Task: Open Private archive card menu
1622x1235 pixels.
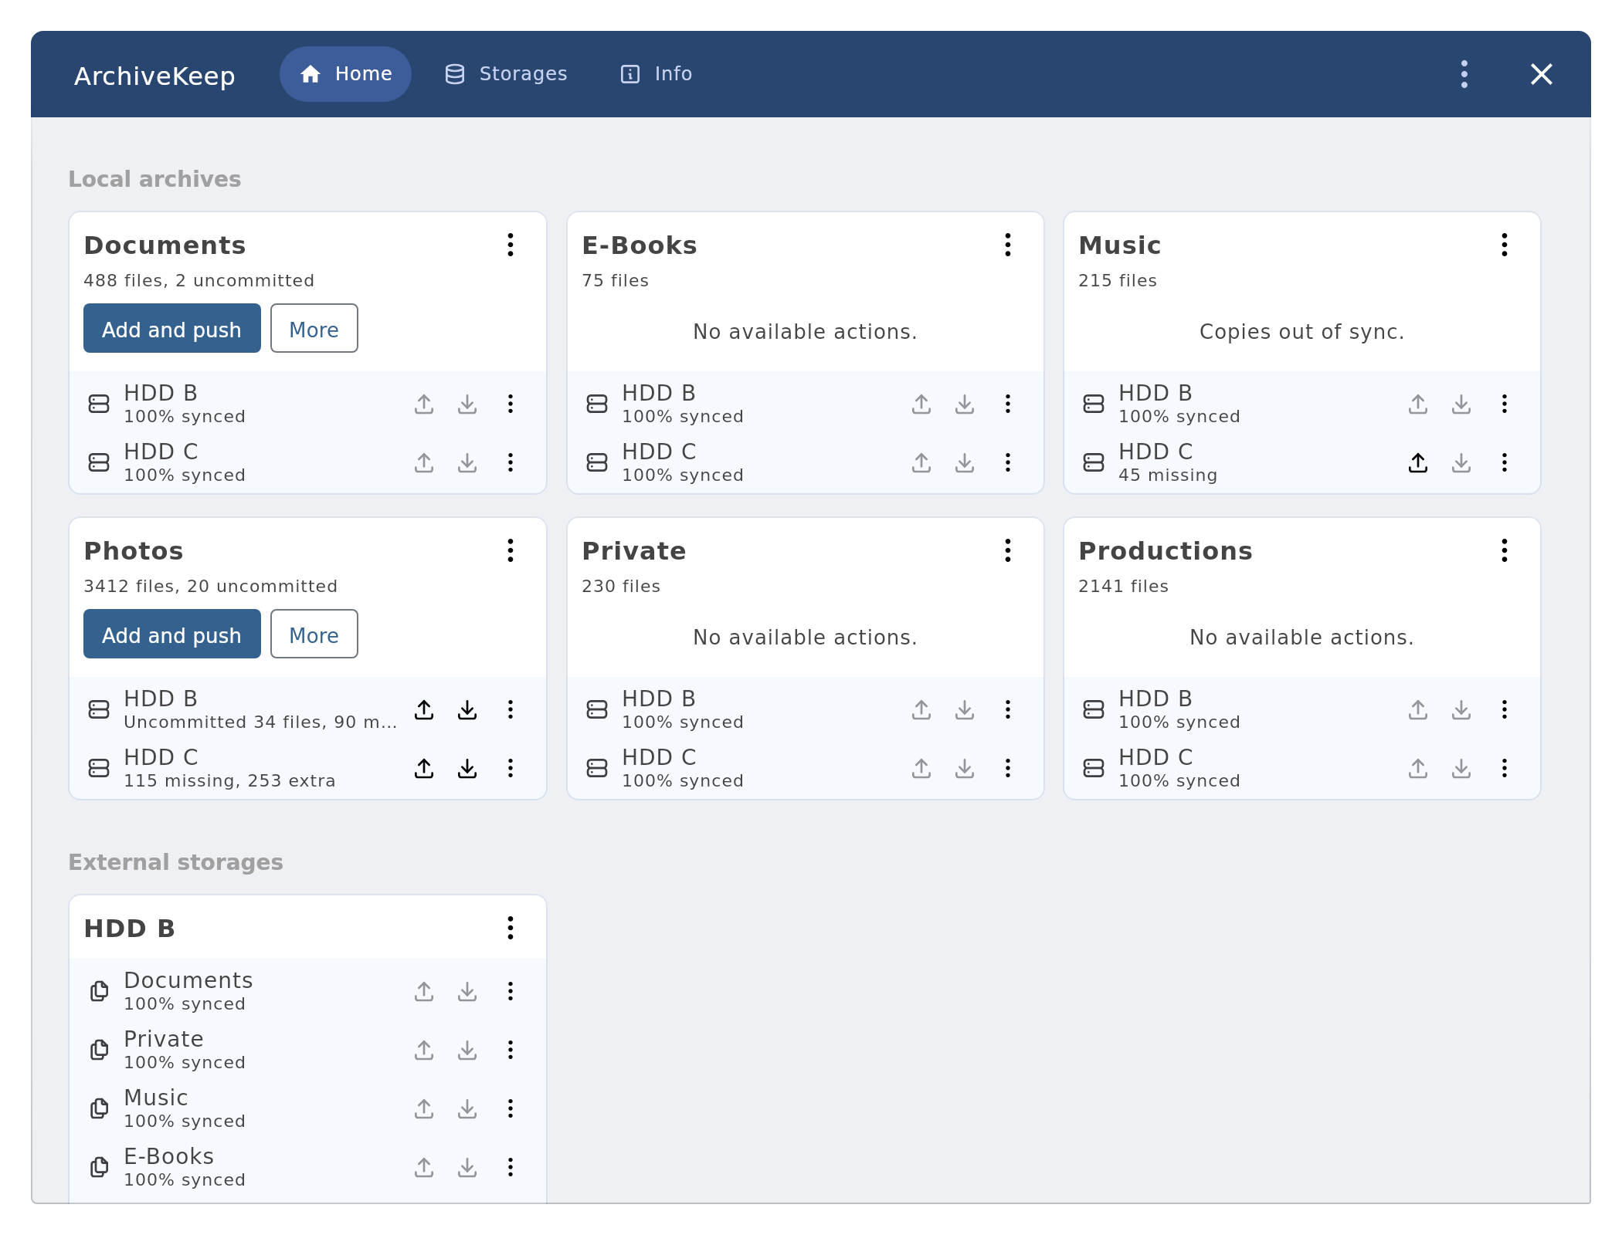Action: (1007, 550)
